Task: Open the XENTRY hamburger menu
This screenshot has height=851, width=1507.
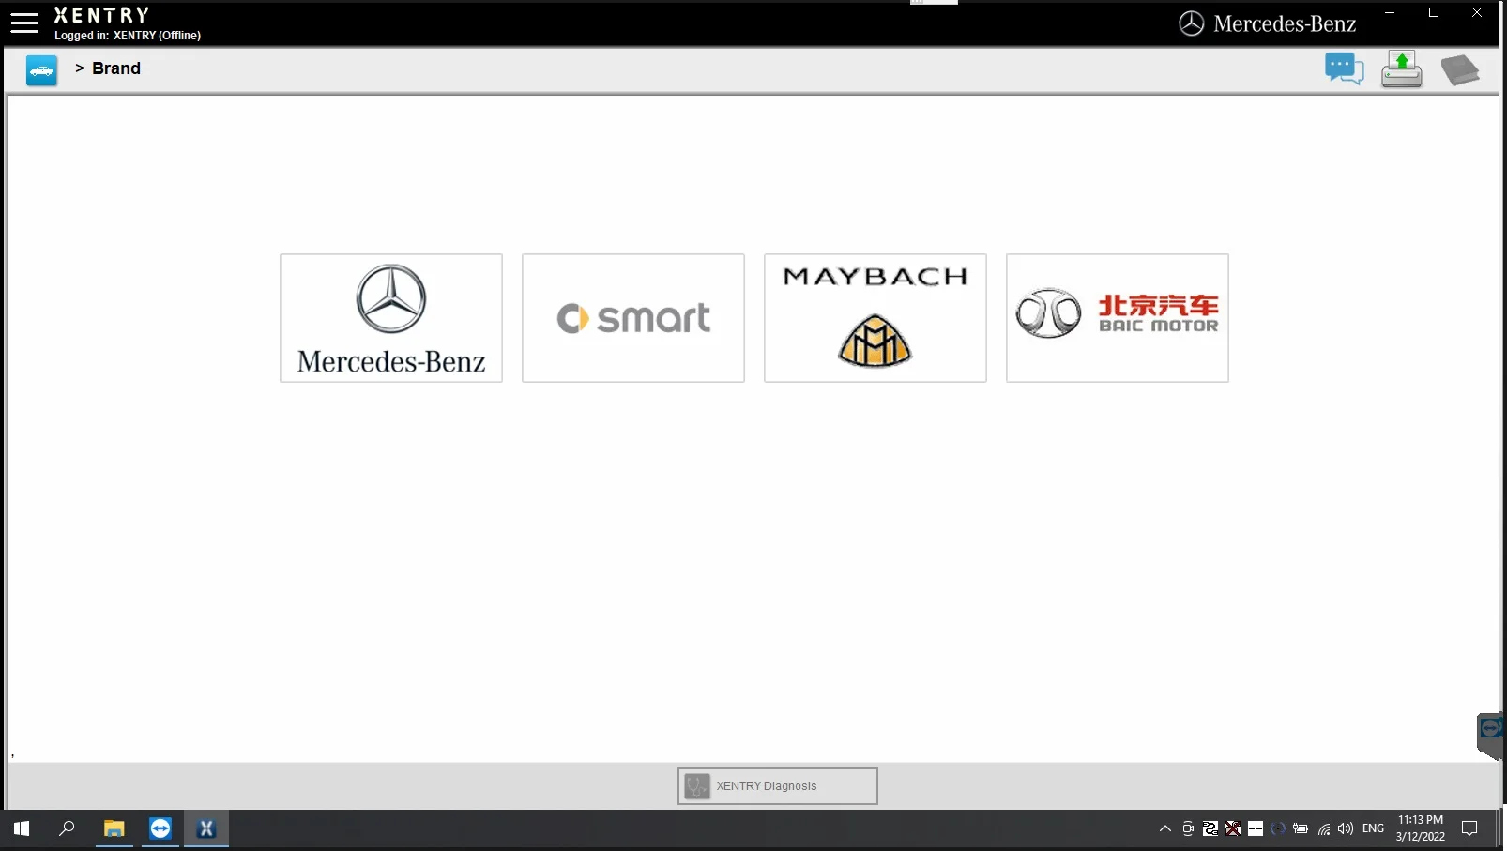Action: [x=24, y=23]
